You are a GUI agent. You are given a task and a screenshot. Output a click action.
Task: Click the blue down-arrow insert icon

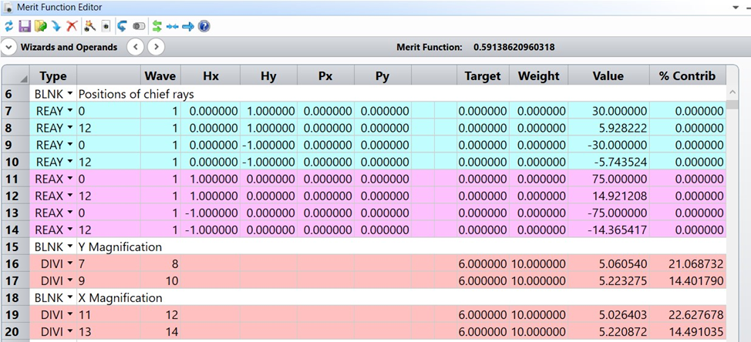[56, 26]
